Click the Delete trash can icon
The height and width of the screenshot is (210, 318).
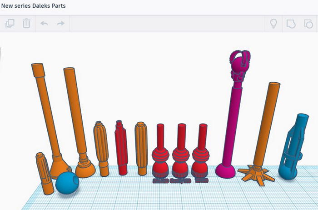click(x=26, y=23)
